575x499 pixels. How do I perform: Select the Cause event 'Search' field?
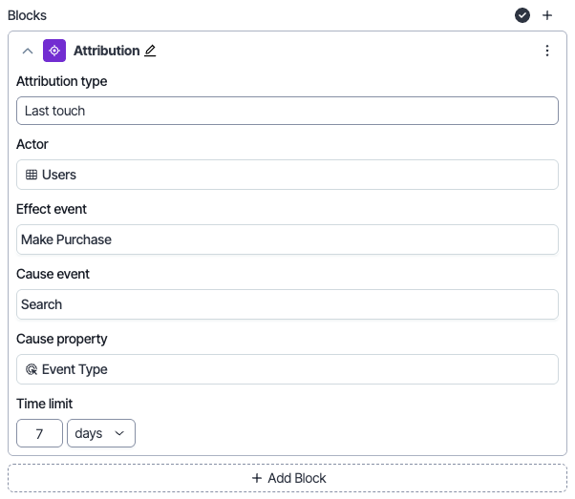point(287,304)
